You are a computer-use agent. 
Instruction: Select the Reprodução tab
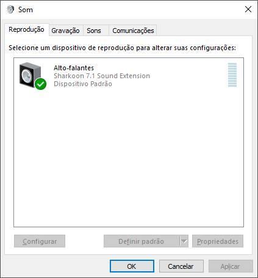tap(26, 29)
